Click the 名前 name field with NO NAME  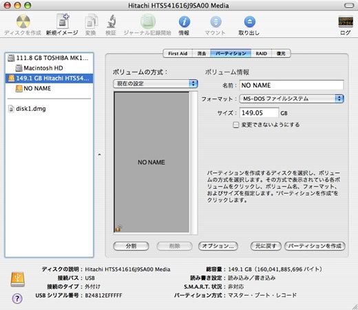coord(291,85)
